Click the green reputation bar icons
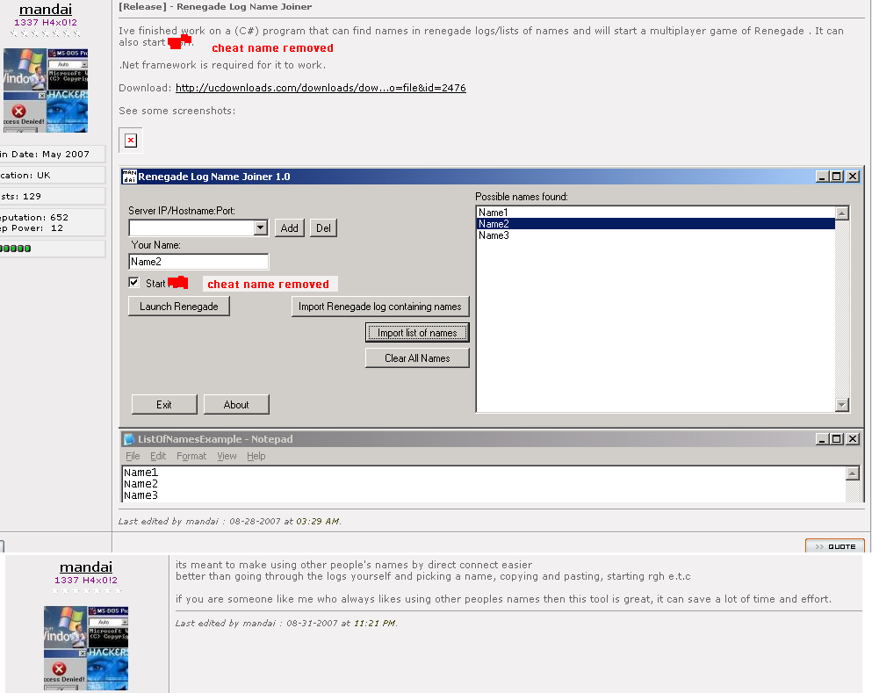The width and height of the screenshot is (872, 693). [x=16, y=249]
